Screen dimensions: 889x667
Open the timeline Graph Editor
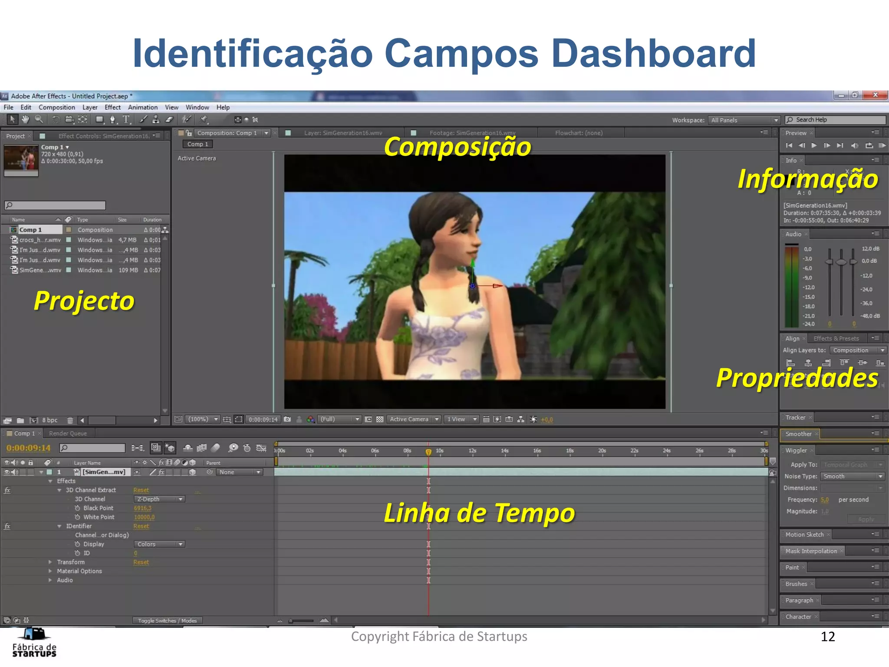[261, 448]
